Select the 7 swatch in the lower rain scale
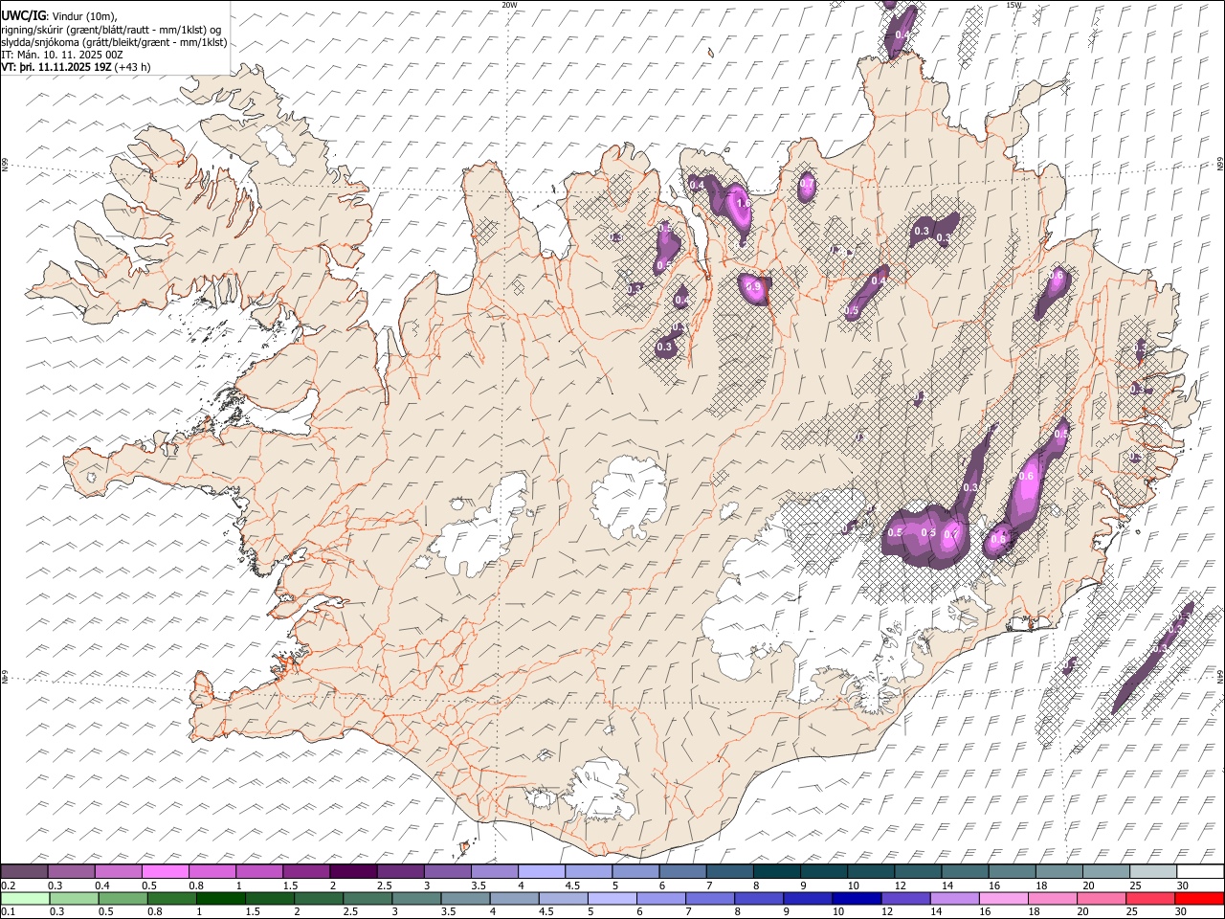Screen dimensions: 1225x919 tap(710, 898)
